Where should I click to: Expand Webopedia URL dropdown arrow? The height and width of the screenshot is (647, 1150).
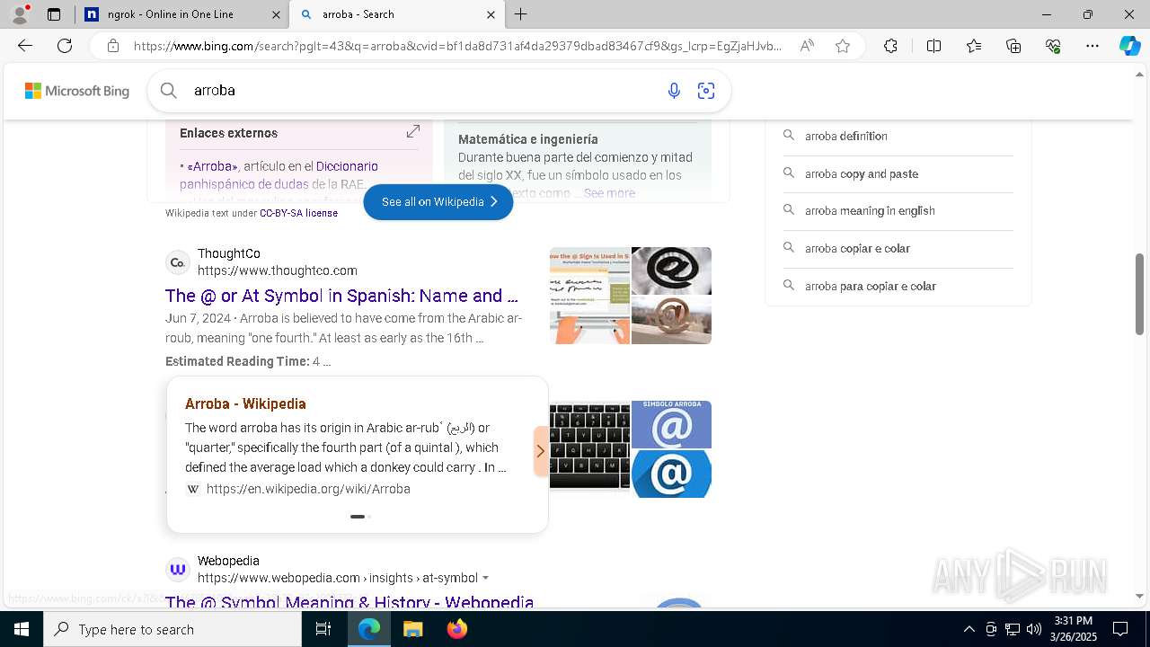(x=486, y=578)
